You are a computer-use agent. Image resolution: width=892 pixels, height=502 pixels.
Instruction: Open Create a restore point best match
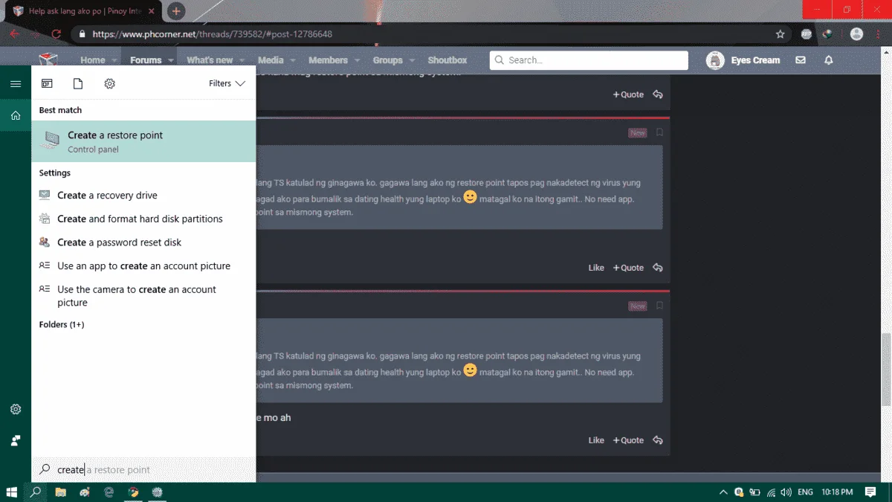coord(143,141)
